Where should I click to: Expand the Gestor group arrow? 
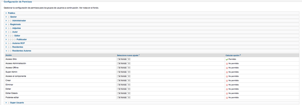[6, 17]
